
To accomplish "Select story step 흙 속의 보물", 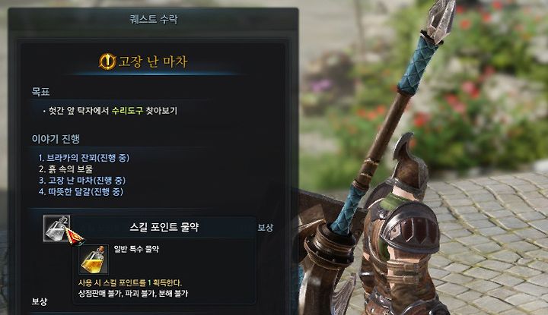I will 65,169.
